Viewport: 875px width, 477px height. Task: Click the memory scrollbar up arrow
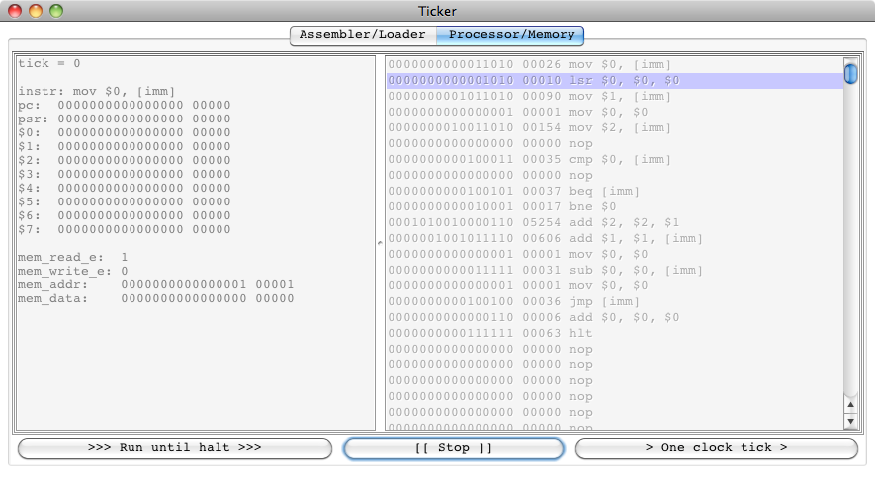(850, 403)
